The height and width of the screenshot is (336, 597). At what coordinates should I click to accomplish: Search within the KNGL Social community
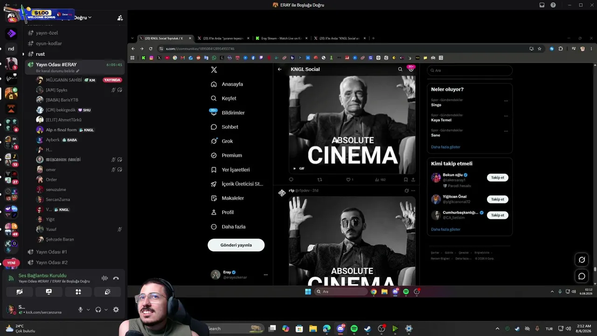[400, 69]
